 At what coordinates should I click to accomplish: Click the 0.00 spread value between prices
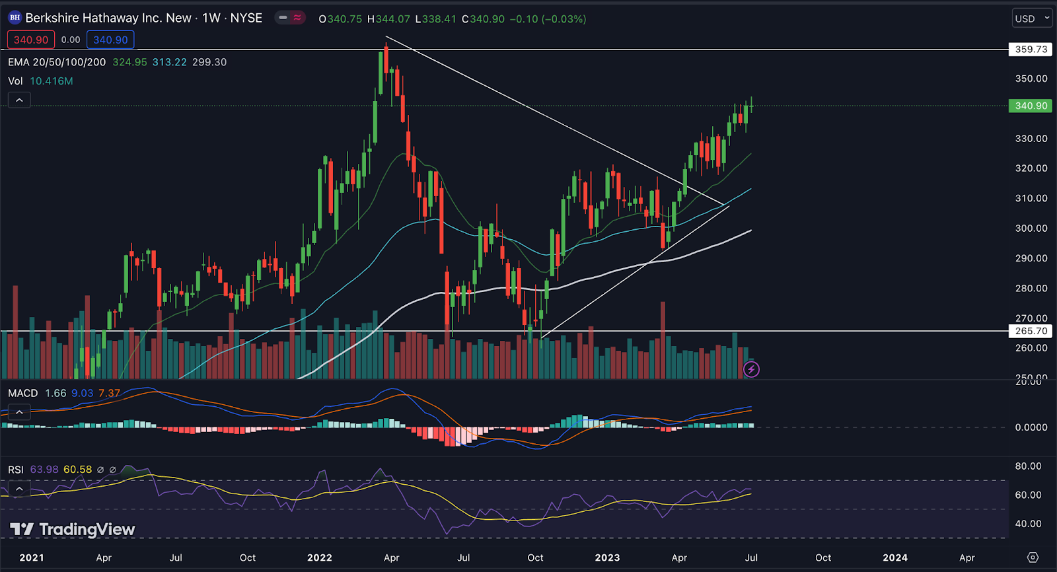point(71,40)
